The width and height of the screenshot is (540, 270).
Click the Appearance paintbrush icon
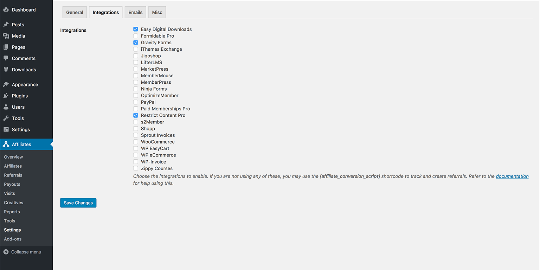tap(6, 84)
